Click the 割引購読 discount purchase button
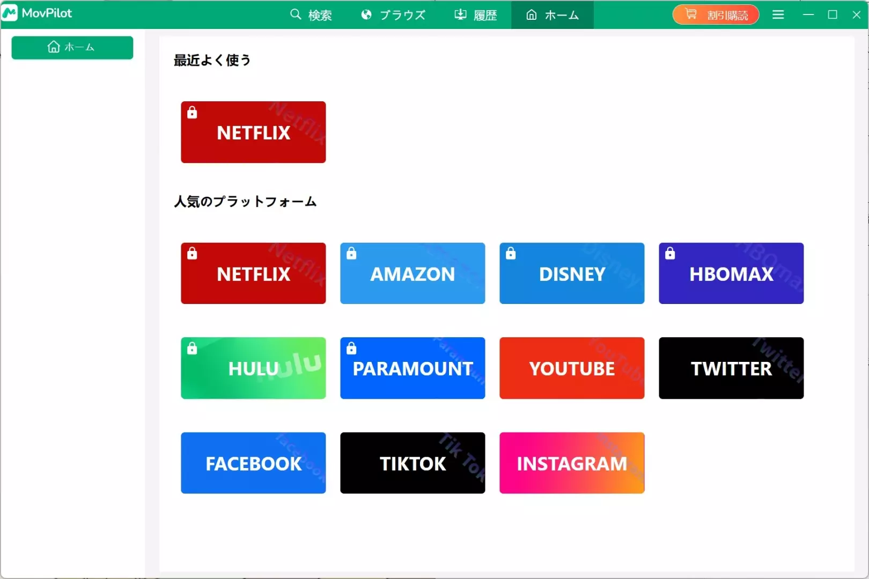 (716, 15)
